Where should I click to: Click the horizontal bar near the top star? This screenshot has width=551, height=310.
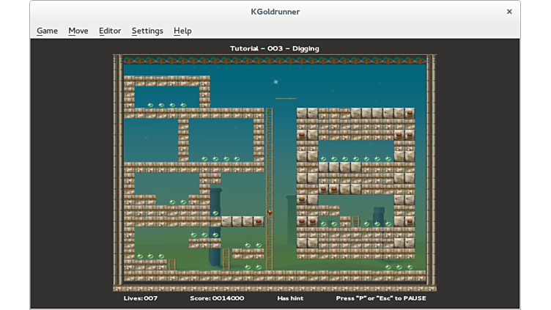tap(286, 98)
